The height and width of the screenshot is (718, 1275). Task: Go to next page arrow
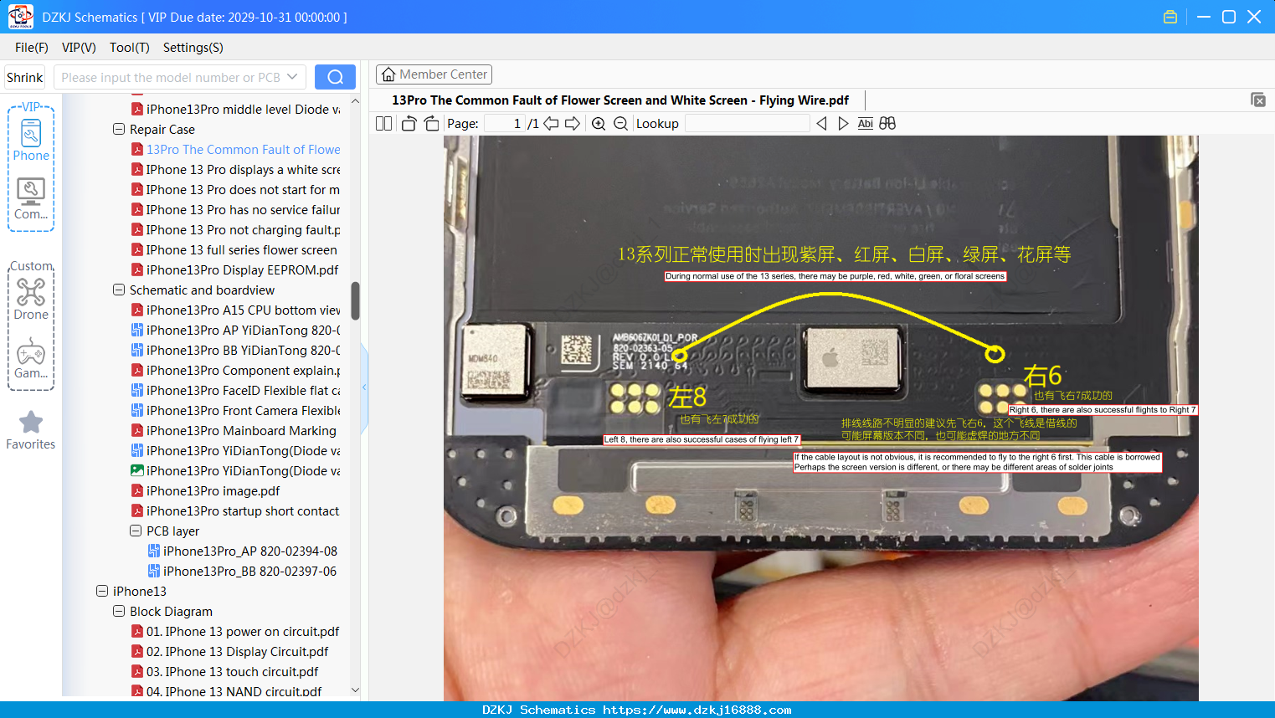[x=573, y=124]
